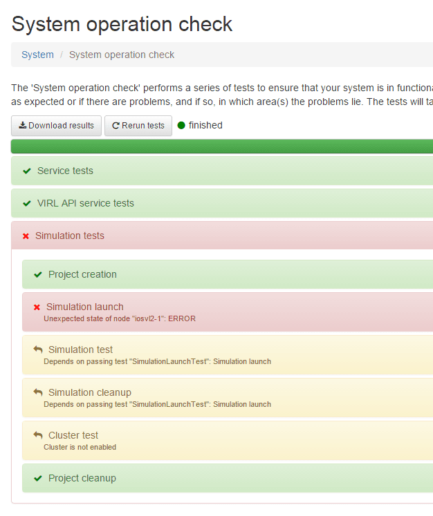433x516 pixels.
Task: Open the Simulation cleanup result row
Action: tap(228, 397)
